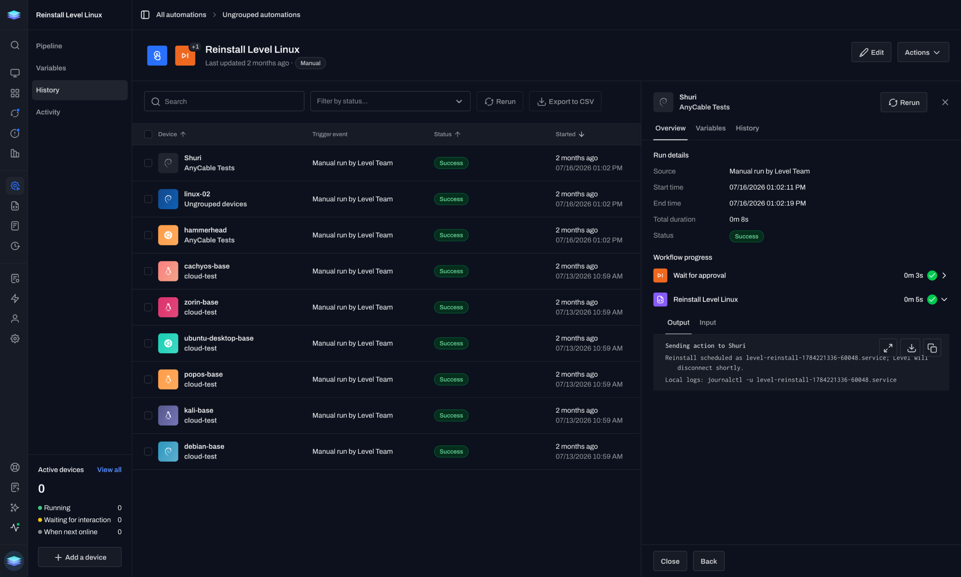Export history to CSV

coord(565,101)
